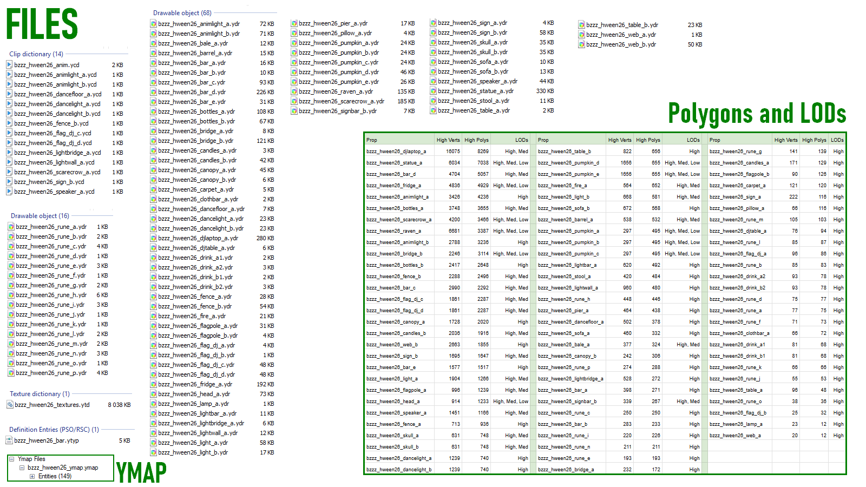866x487 pixels.
Task: Select the bzzz_hween26_web_b.ydr file entry
Action: click(x=640, y=44)
